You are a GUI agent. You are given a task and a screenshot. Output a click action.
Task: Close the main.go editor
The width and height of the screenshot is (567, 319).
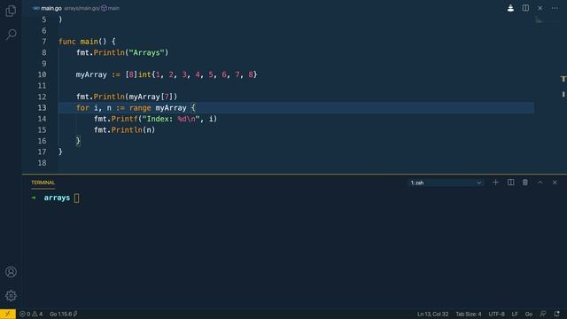(x=540, y=8)
